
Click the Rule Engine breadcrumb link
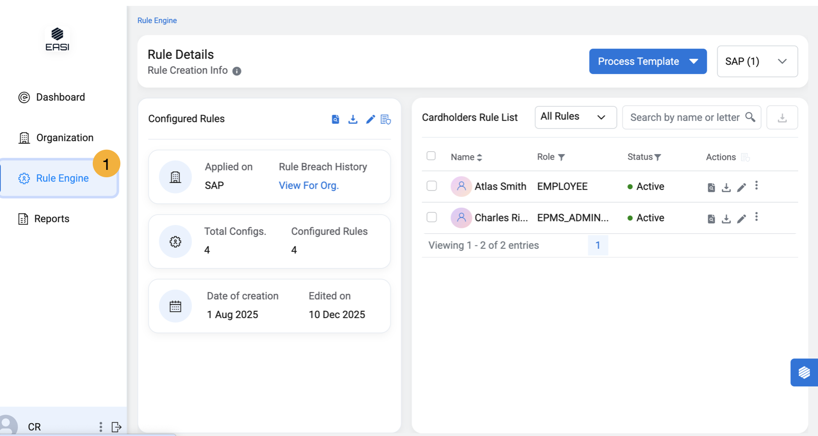pyautogui.click(x=157, y=21)
